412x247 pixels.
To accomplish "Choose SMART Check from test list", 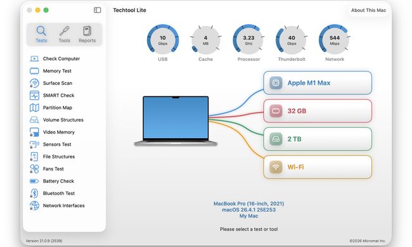I will point(58,95).
